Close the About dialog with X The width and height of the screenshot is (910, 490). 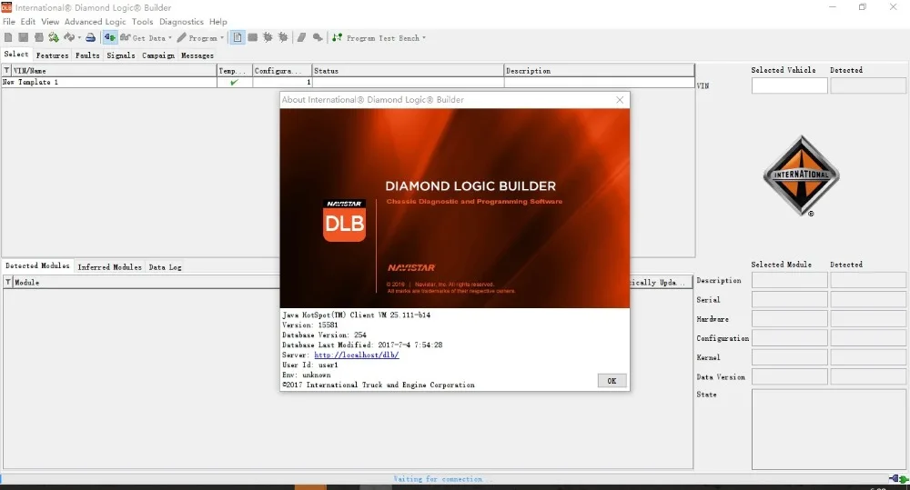620,100
